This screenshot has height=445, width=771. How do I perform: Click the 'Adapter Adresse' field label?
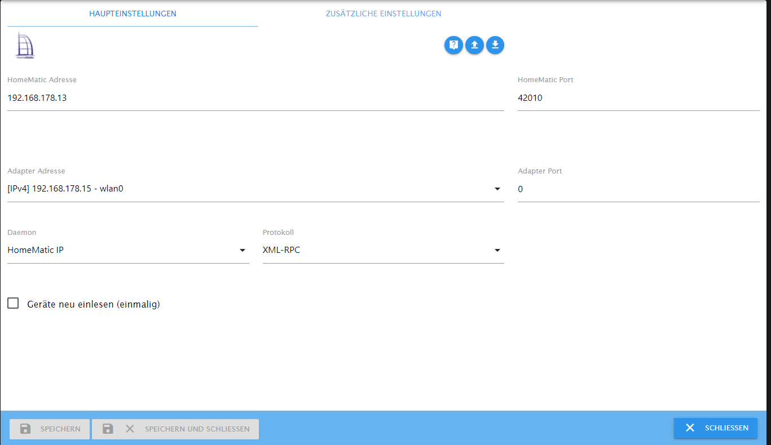coord(36,171)
